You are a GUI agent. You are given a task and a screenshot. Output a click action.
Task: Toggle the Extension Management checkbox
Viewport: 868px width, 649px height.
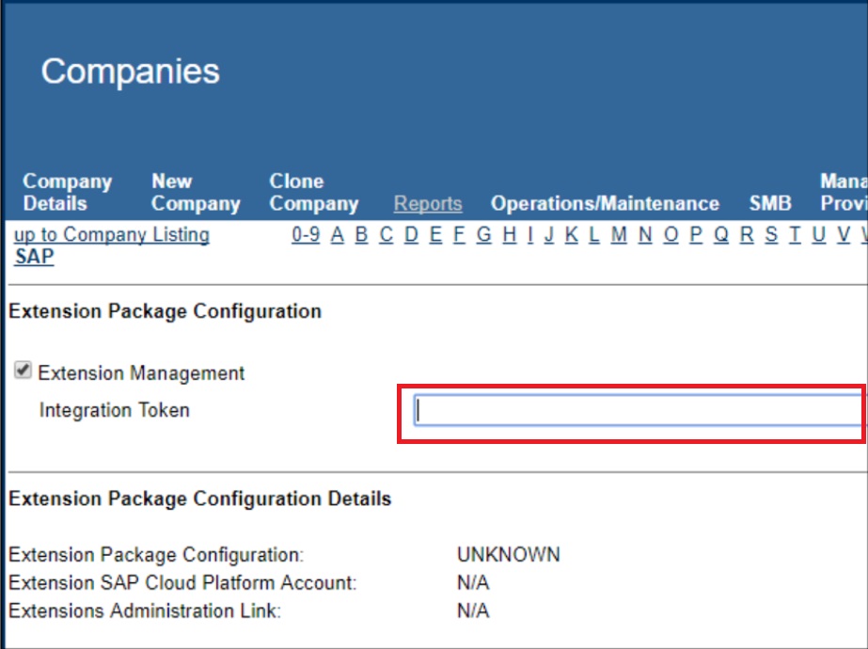[22, 372]
